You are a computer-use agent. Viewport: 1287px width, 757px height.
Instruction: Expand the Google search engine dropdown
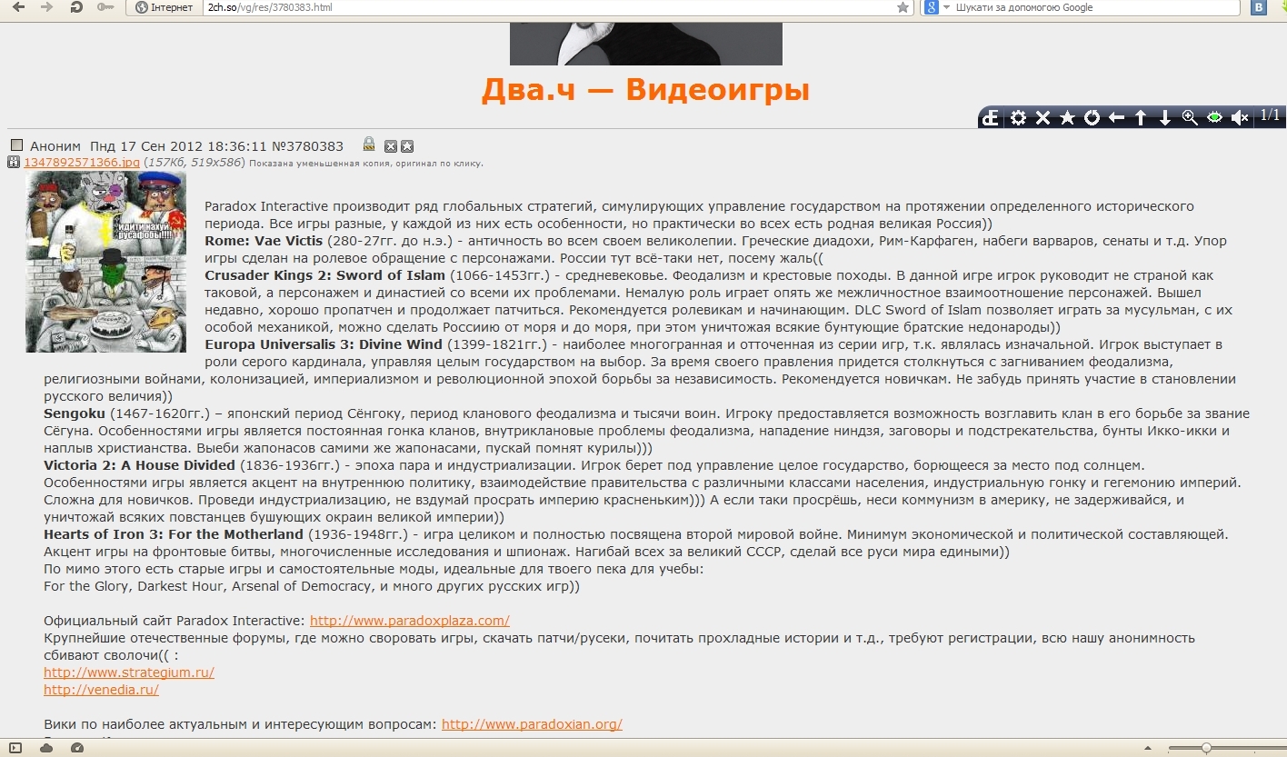[x=946, y=7]
